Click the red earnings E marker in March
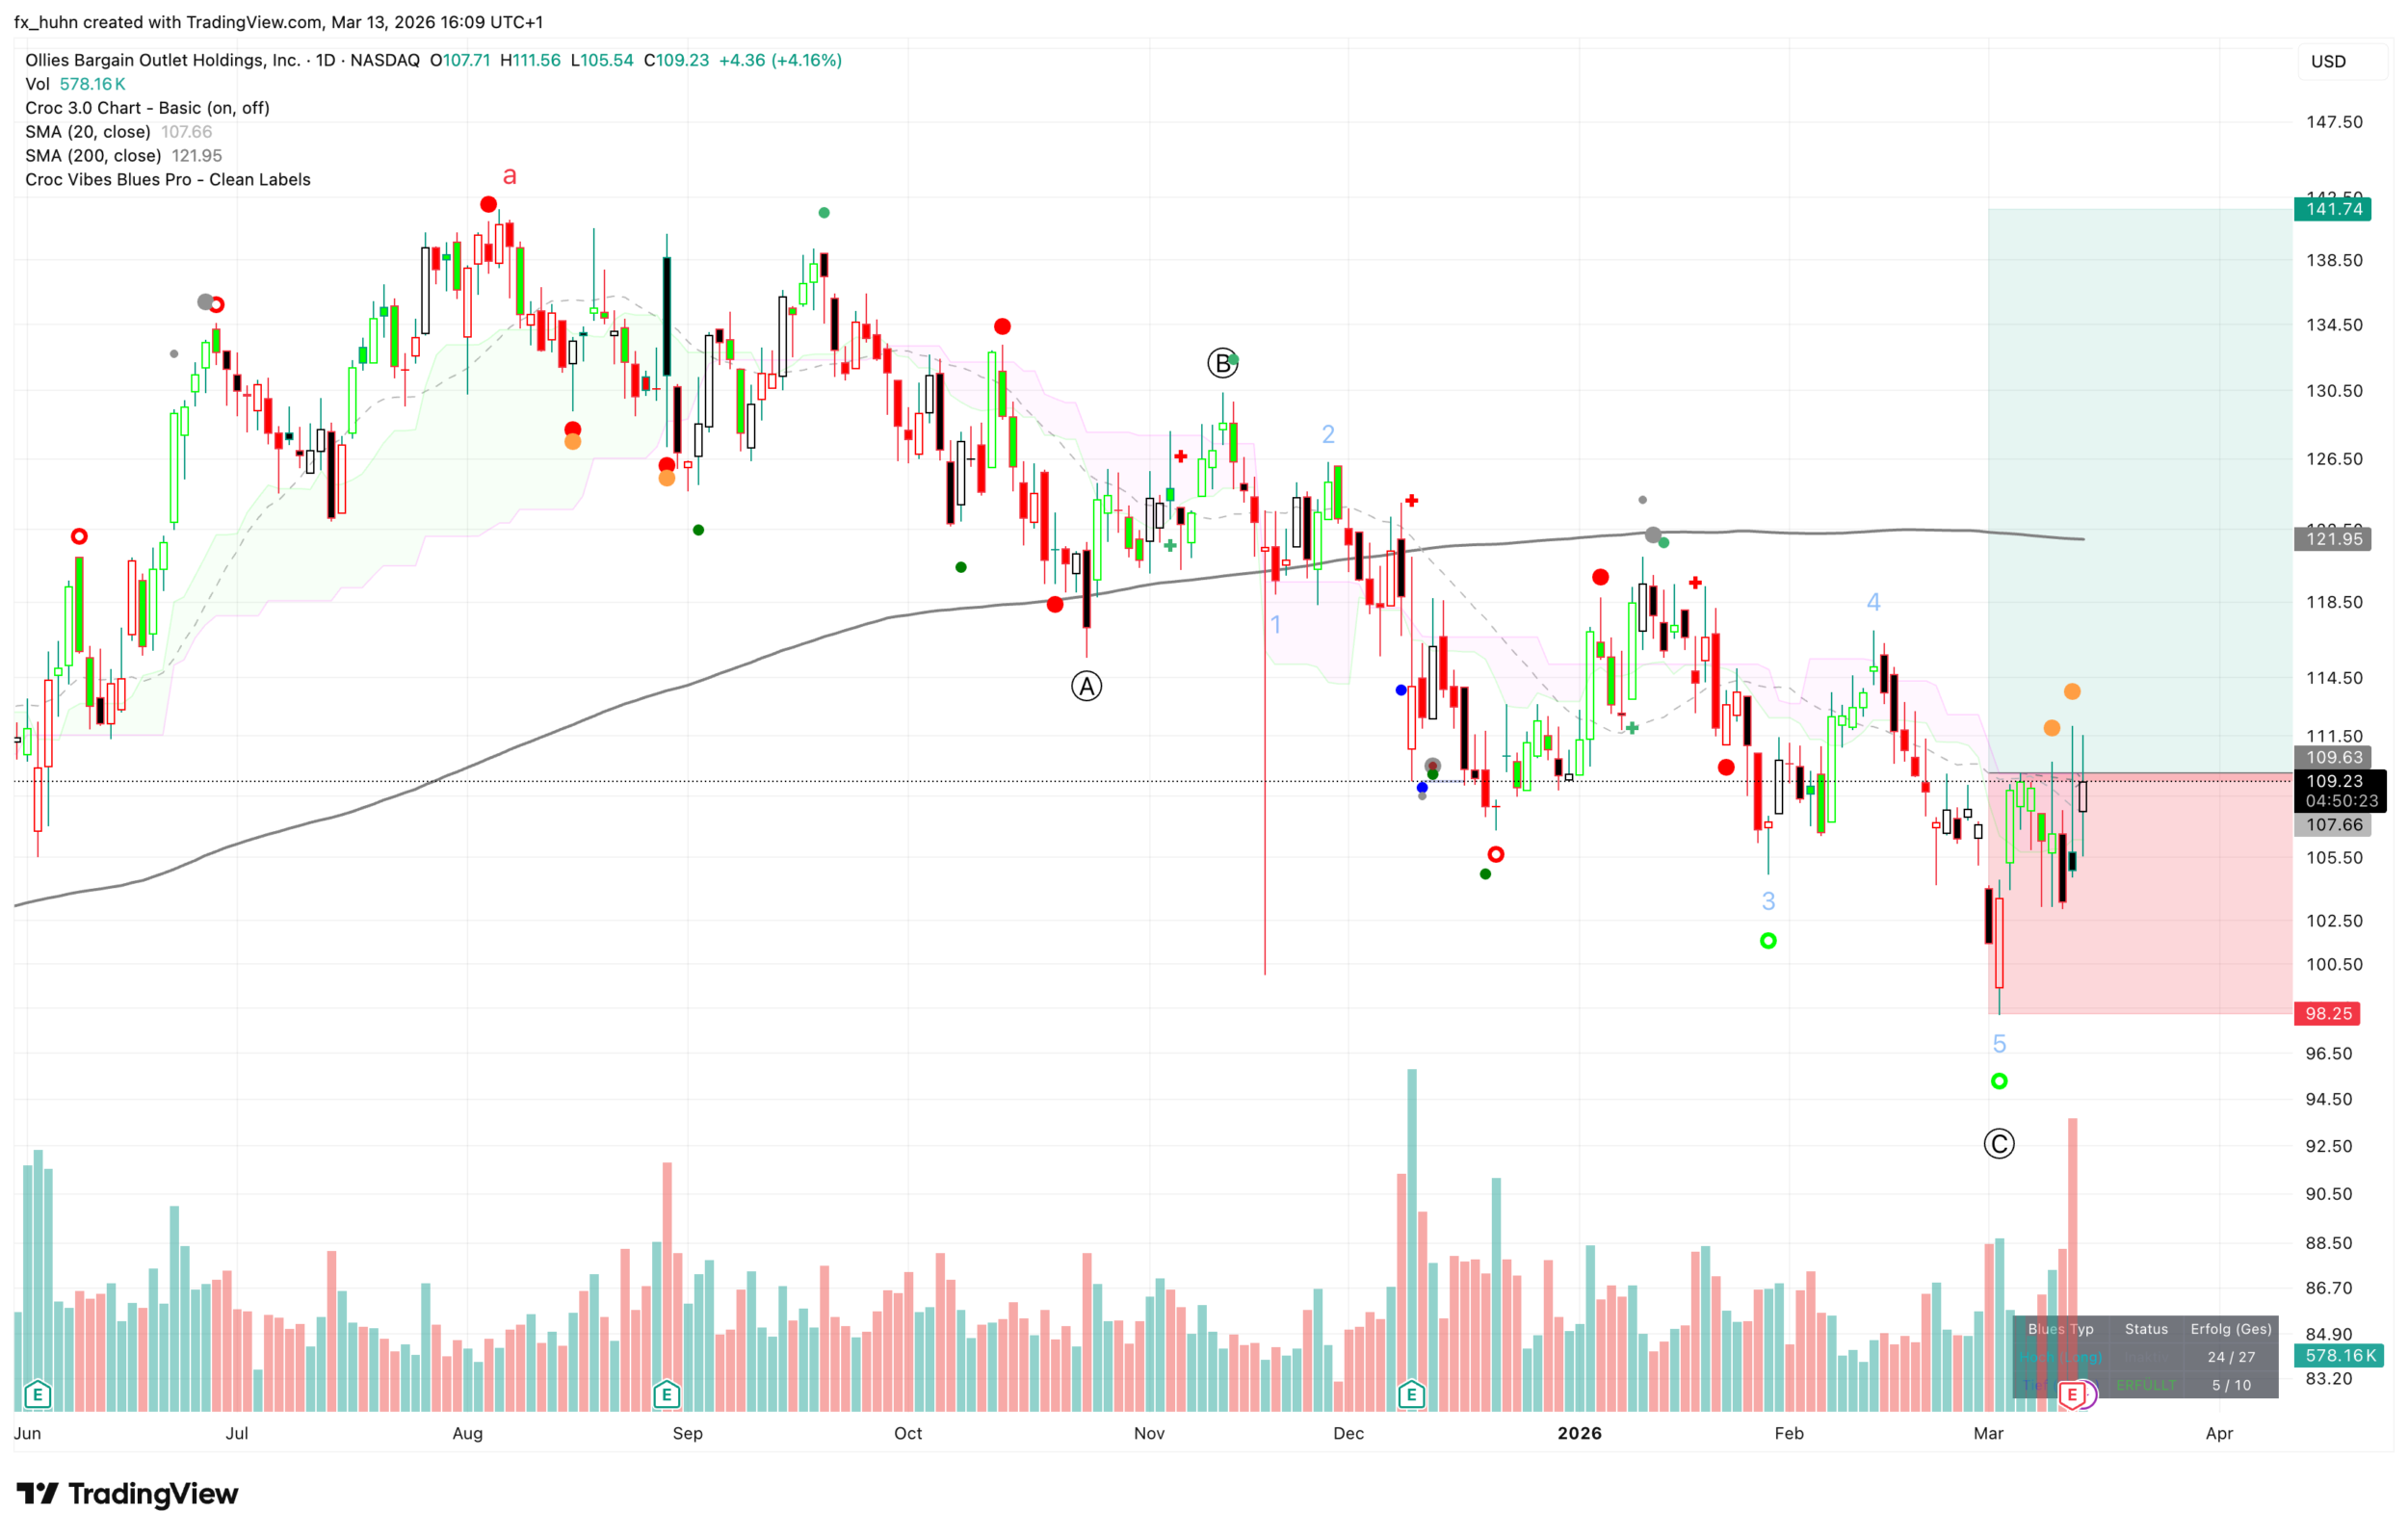 click(x=2072, y=1394)
